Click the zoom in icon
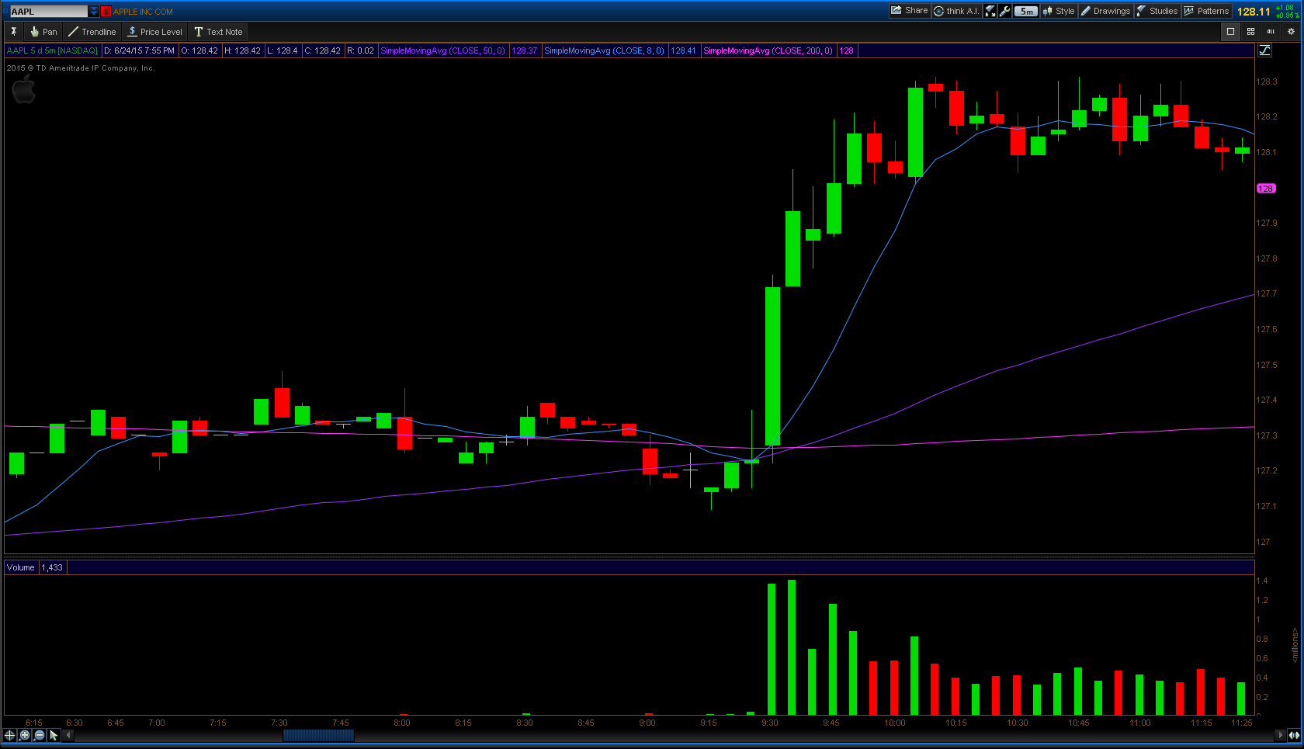1304x749 pixels. click(x=25, y=735)
